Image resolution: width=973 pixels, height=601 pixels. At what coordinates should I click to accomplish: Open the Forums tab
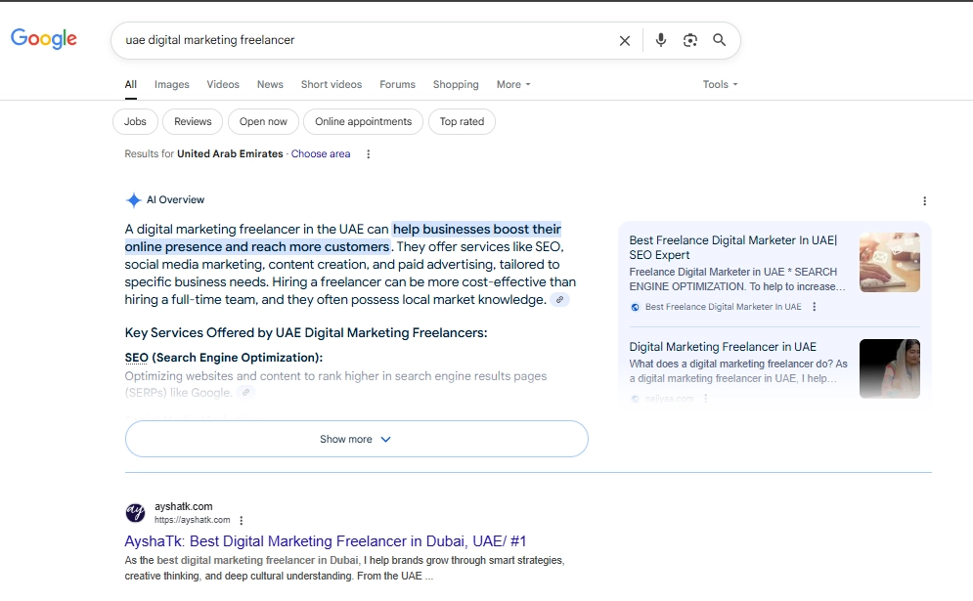click(x=397, y=84)
